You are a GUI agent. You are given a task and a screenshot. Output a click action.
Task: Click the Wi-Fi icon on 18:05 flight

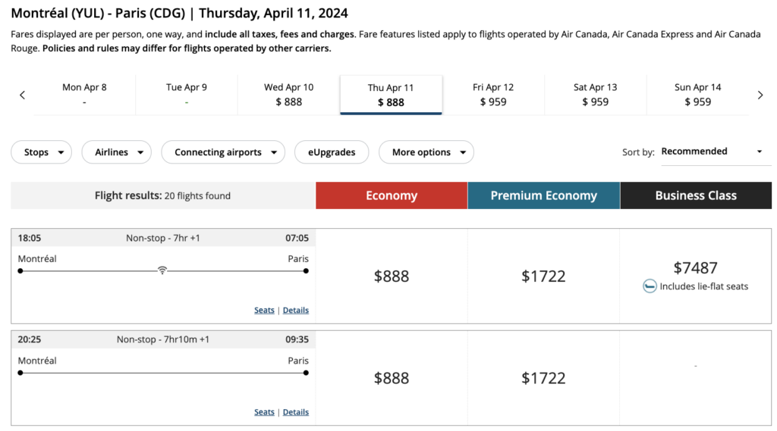point(162,270)
